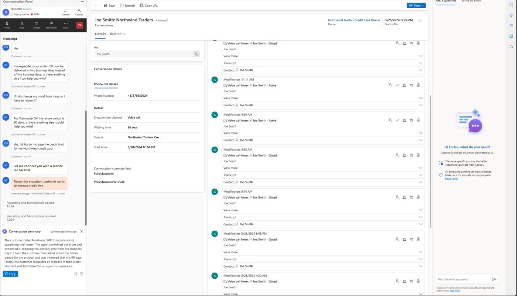The width and height of the screenshot is (517, 296).
Task: Close the Conversation summary card
Action: 82,231
